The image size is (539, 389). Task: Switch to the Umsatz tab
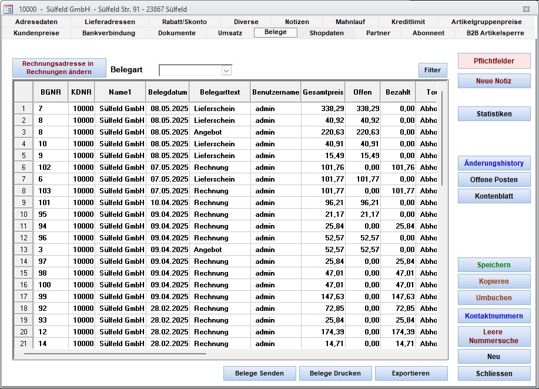(230, 33)
